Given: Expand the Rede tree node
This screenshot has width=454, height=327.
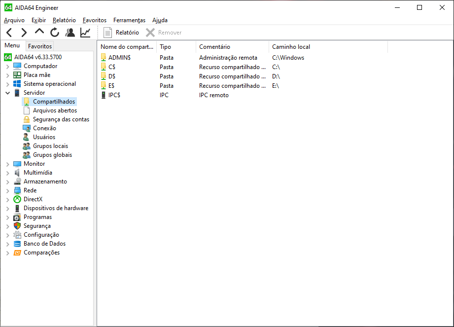Looking at the screenshot, I should [7, 190].
